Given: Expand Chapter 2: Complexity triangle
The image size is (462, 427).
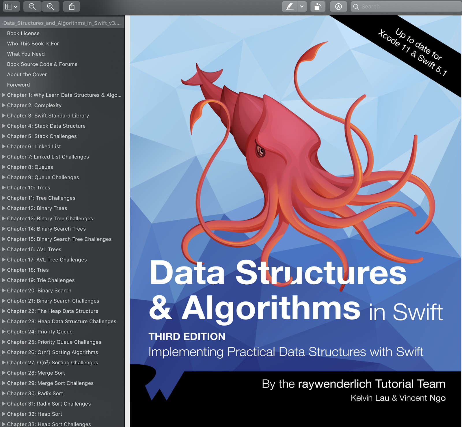Looking at the screenshot, I should [4, 105].
